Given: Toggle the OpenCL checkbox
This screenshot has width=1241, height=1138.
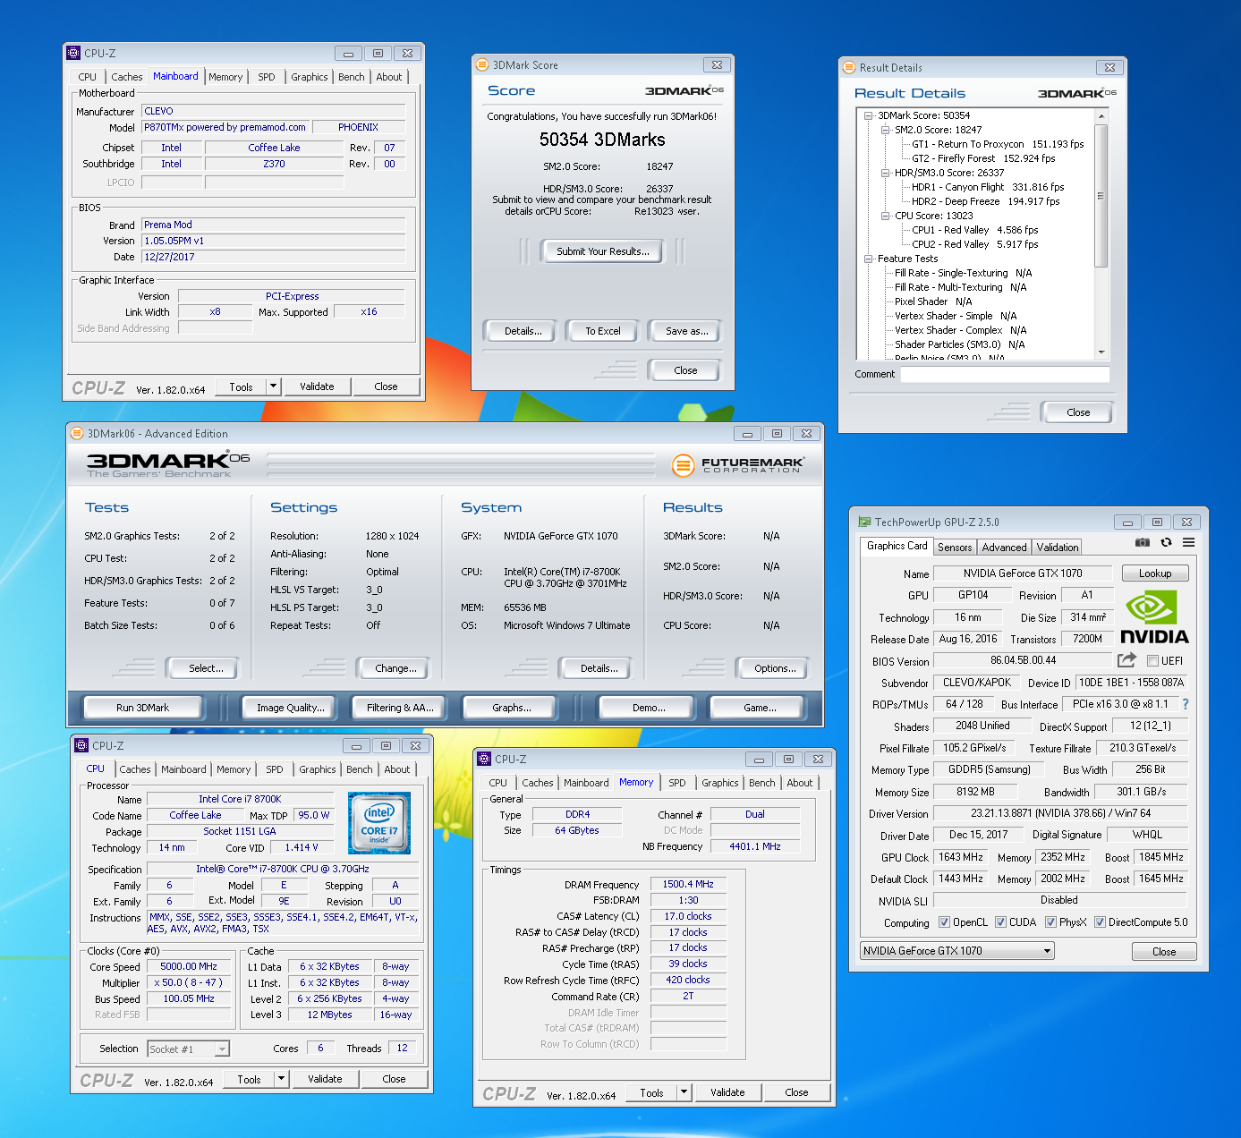Looking at the screenshot, I should tap(944, 922).
